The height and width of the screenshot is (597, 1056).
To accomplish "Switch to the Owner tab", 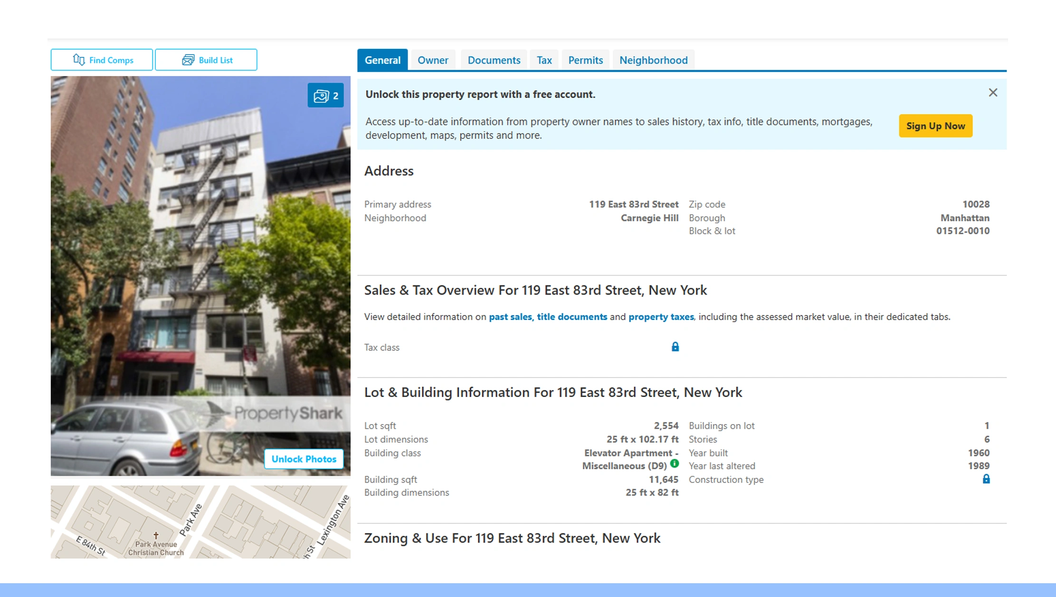I will coord(433,60).
